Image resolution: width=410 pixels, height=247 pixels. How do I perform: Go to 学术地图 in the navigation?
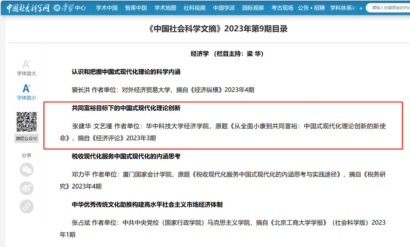165,8
